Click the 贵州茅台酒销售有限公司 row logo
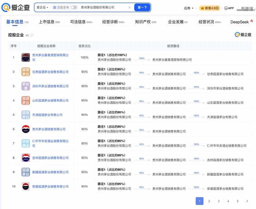256x209 pixels. [x=26, y=129]
